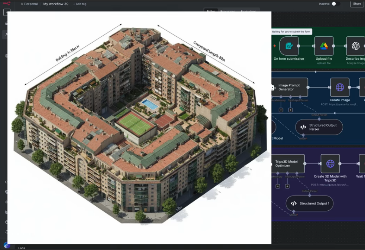
Task: Click the 'Analyze Image' subtitle text
Action: [x=356, y=63]
